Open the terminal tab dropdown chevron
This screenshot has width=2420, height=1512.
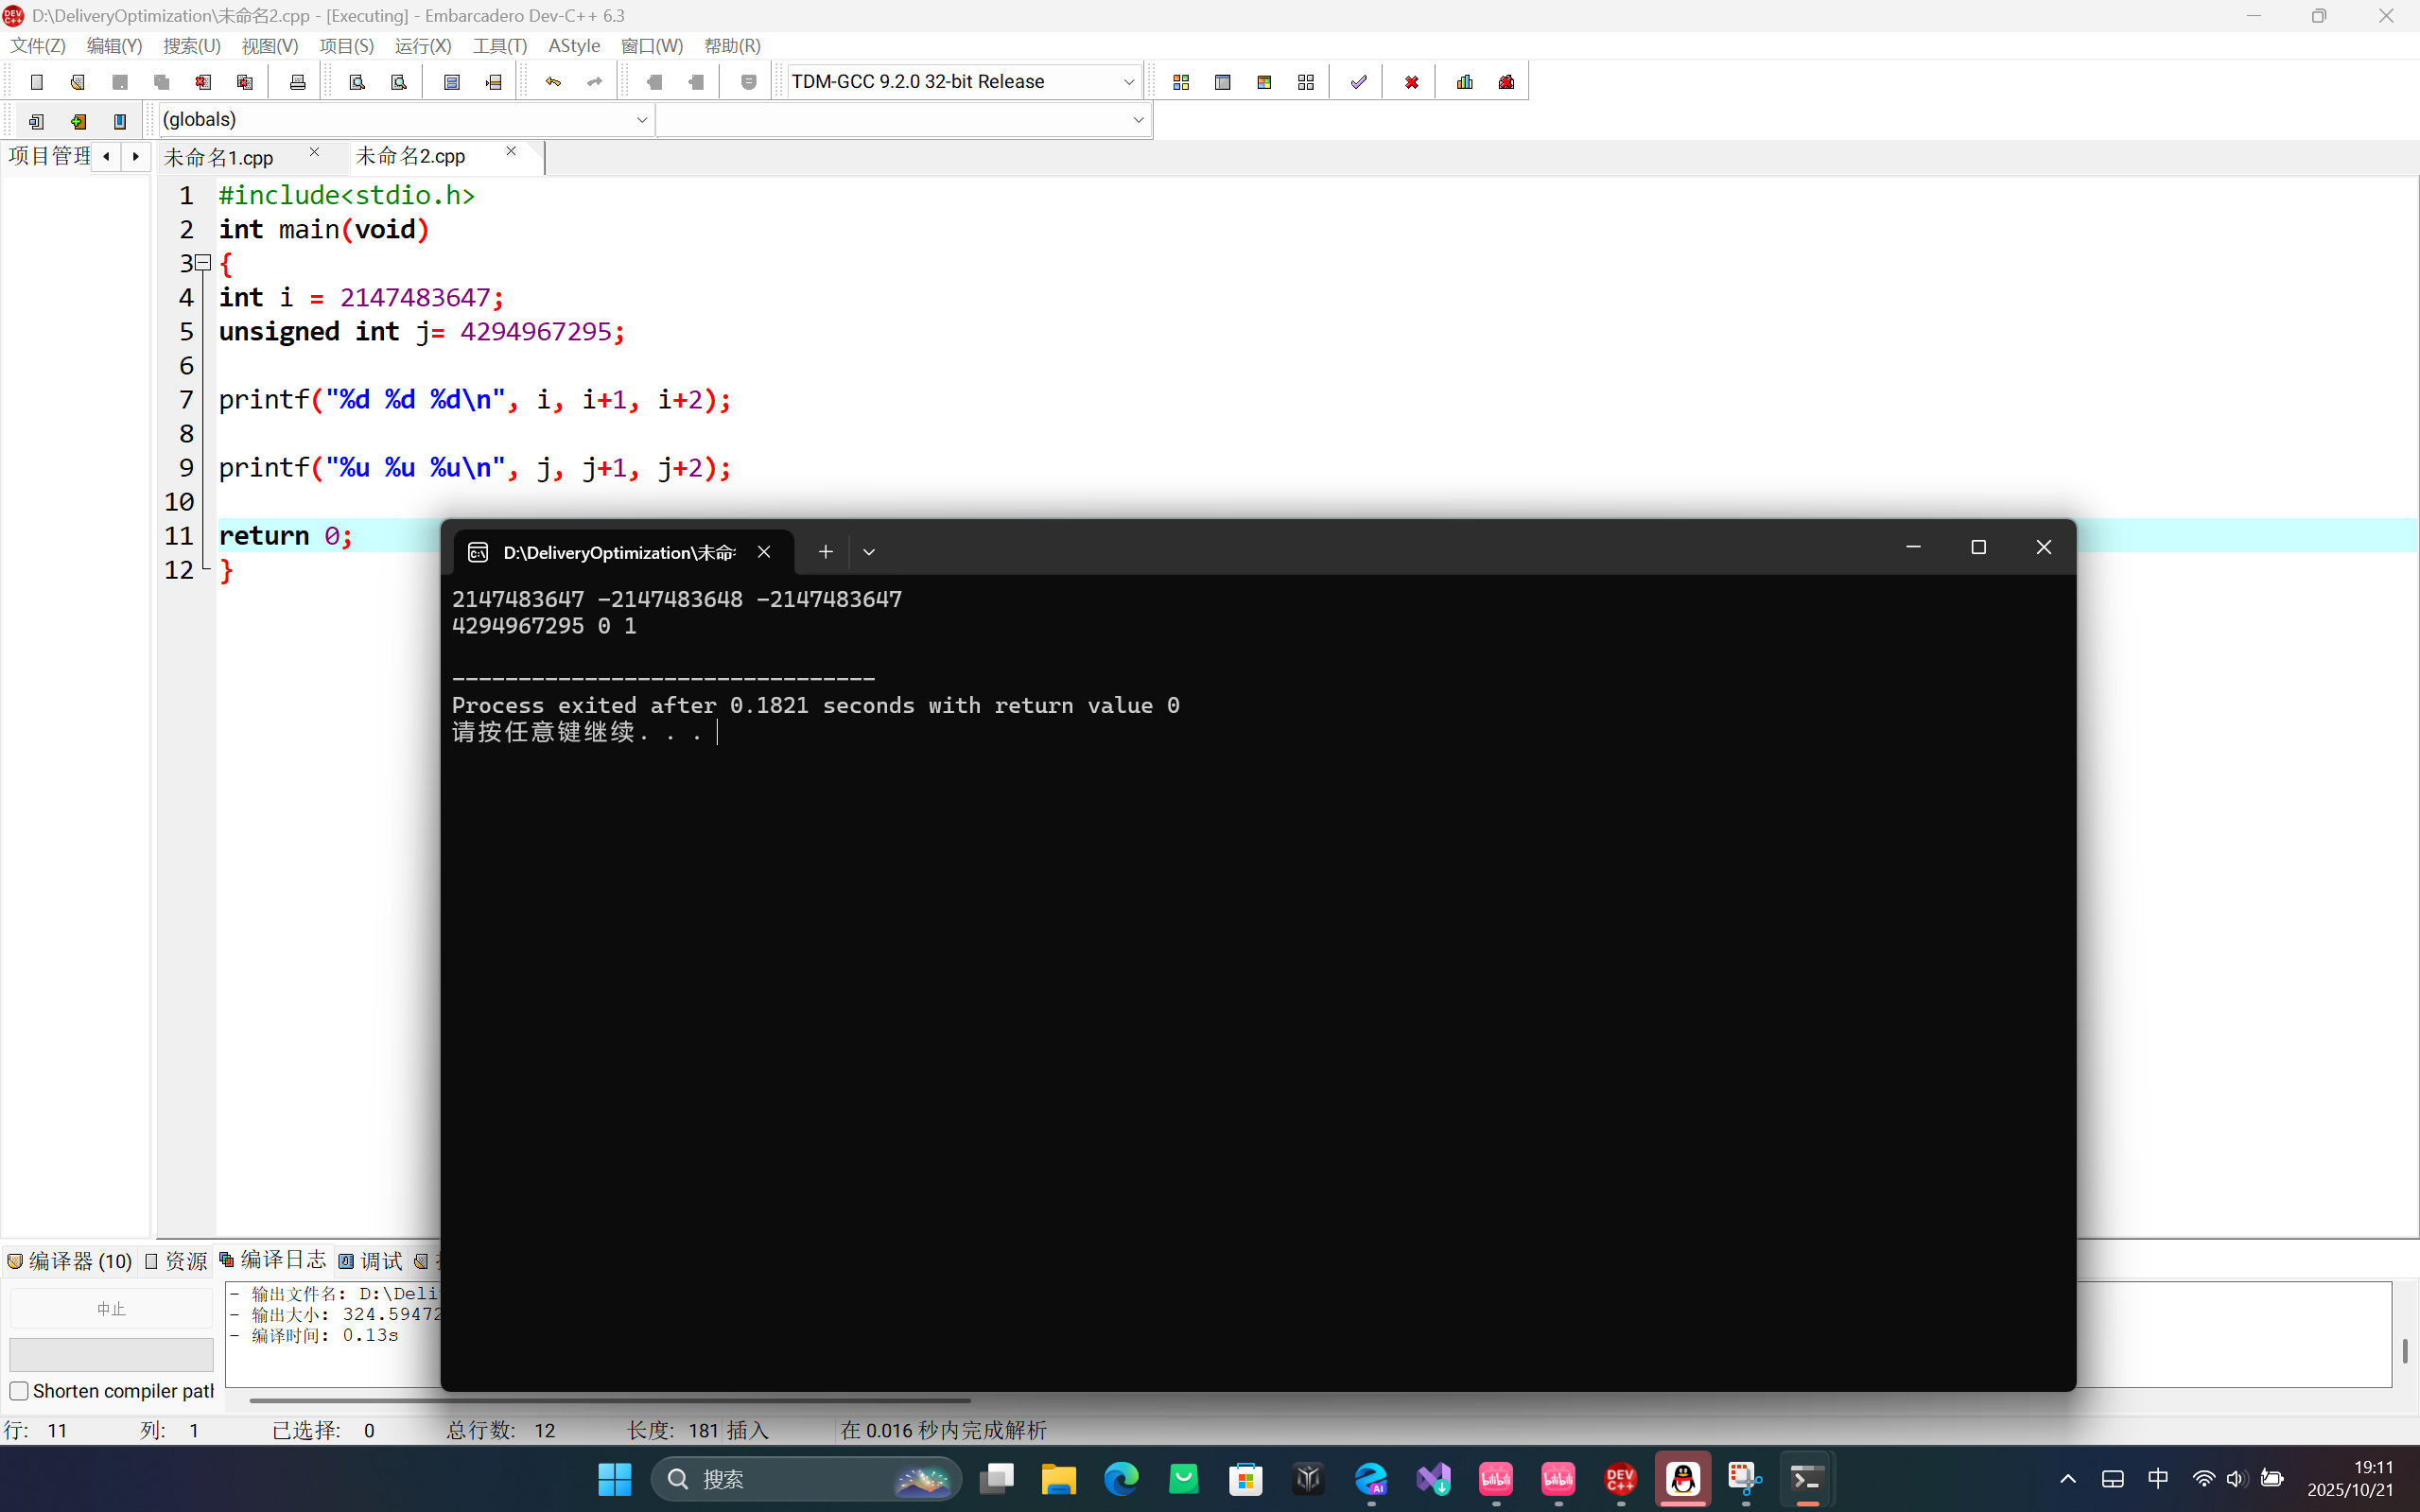pyautogui.click(x=868, y=552)
